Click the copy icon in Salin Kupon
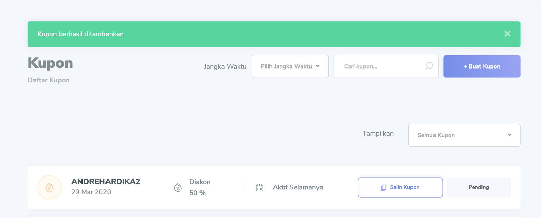 (x=383, y=188)
